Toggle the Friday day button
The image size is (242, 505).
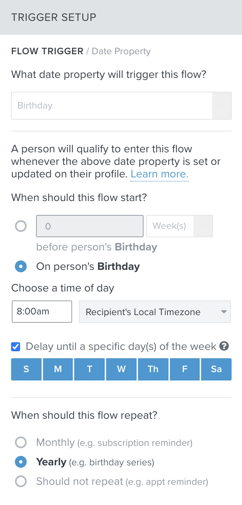[184, 369]
